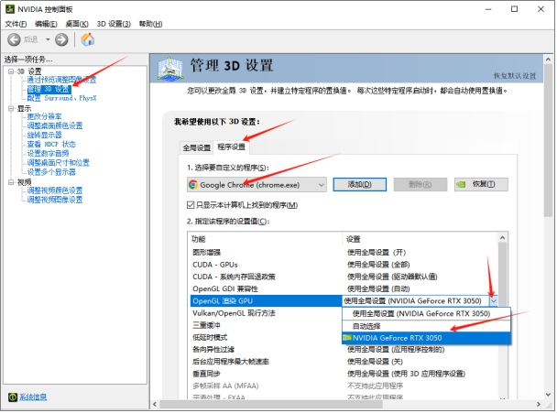Screen dimensions: 557x413
Task: Click the horizontal scrollbar right arrow
Action: (x=539, y=404)
